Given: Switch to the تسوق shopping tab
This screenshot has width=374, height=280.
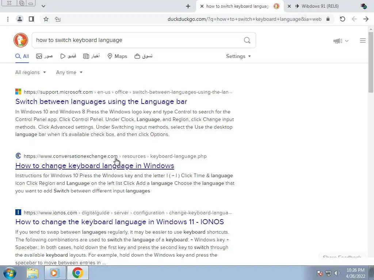Looking at the screenshot, I should [x=143, y=56].
